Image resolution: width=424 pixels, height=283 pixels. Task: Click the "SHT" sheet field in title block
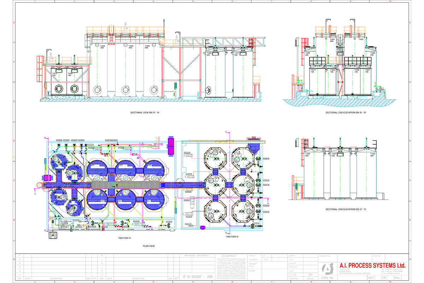point(371,278)
